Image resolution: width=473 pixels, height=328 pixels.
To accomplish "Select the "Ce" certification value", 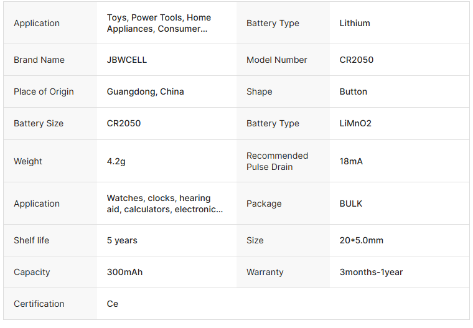I will pos(113,304).
